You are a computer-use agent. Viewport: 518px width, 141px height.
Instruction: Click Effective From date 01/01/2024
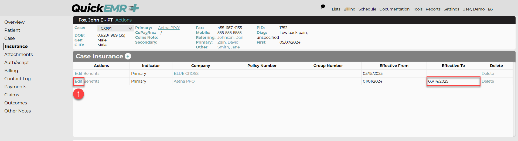click(372, 81)
